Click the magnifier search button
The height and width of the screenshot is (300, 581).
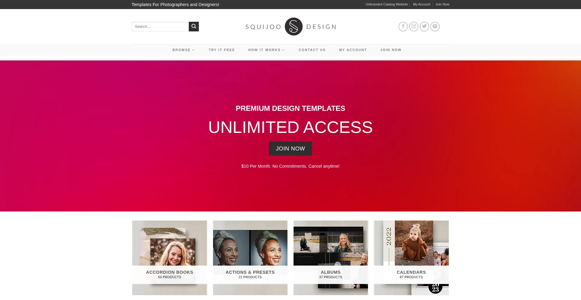(x=194, y=27)
